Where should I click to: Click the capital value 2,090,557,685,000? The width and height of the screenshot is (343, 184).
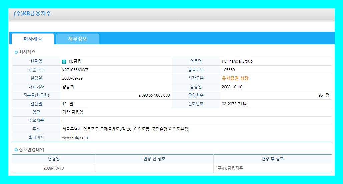pos(154,95)
